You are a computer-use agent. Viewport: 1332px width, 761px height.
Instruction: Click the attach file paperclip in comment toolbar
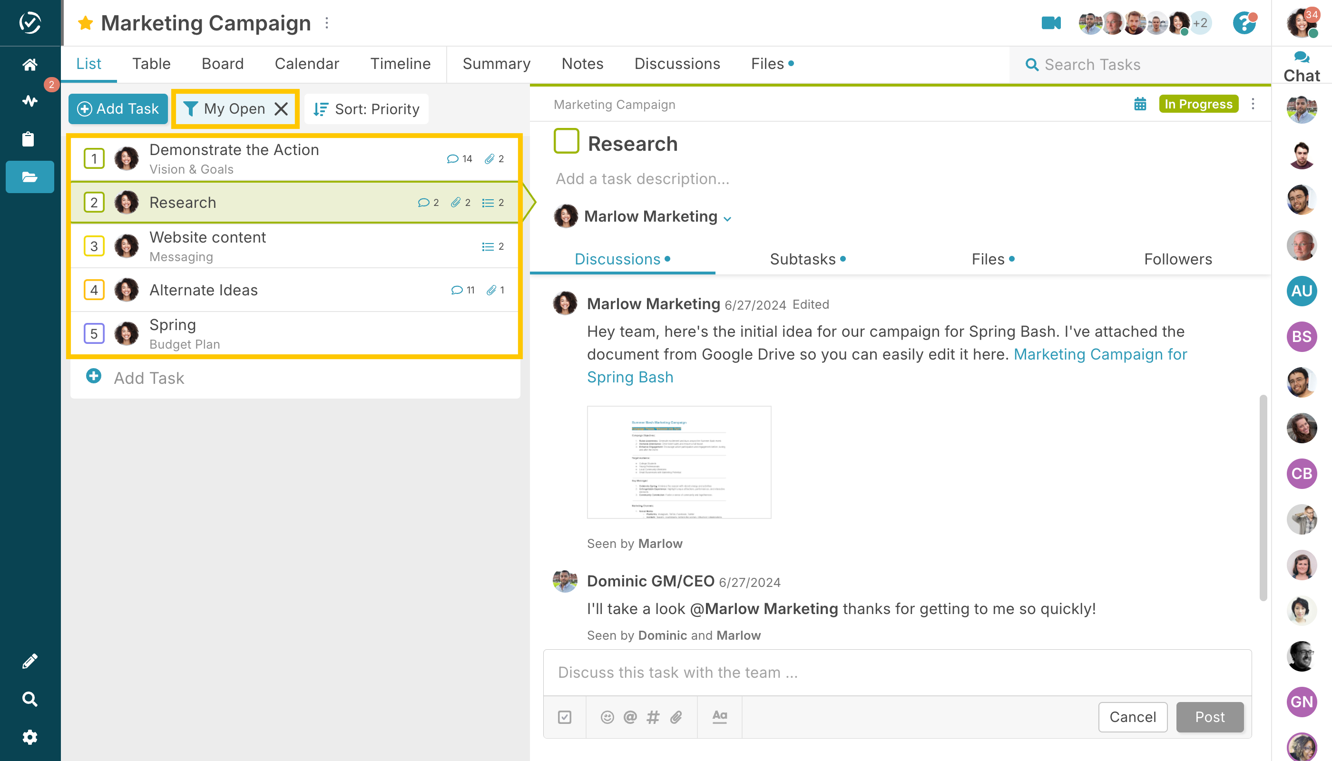(x=676, y=717)
